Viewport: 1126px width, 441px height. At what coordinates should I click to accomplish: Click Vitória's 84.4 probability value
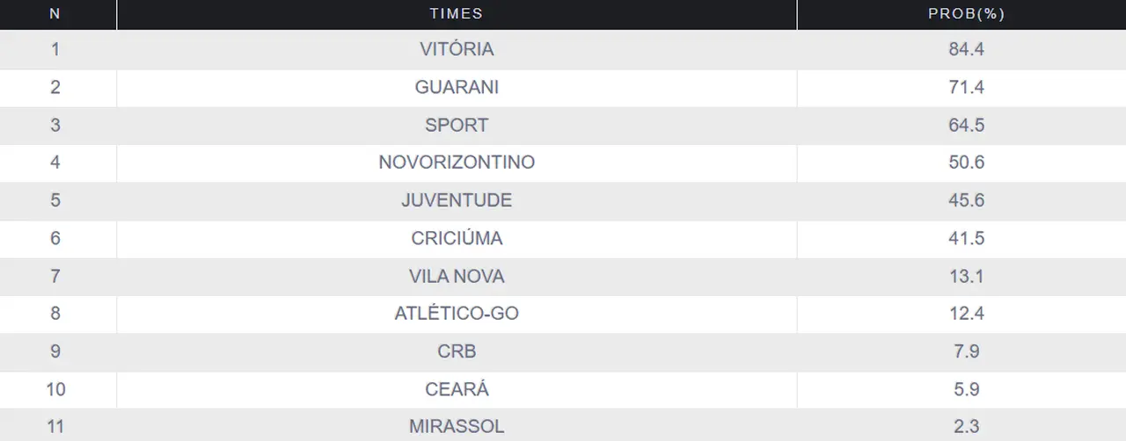[966, 49]
